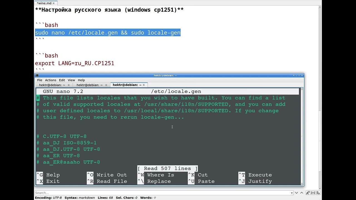Close the wine.md editor tab
Viewport: 356px width, 200px height.
(54, 3)
